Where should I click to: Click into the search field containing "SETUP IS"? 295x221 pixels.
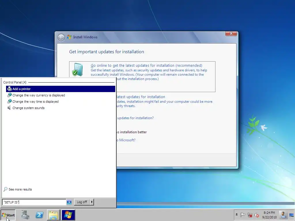click(x=34, y=202)
